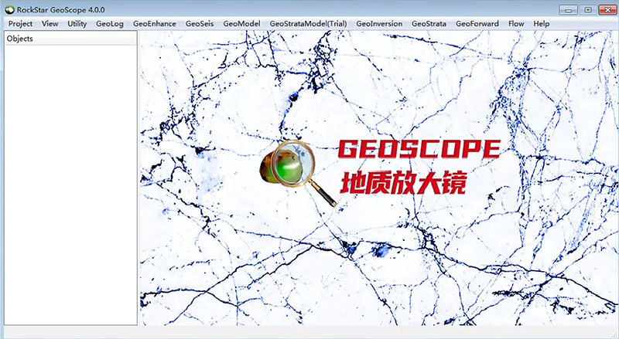Maximize the GeoScope window

(x=588, y=10)
